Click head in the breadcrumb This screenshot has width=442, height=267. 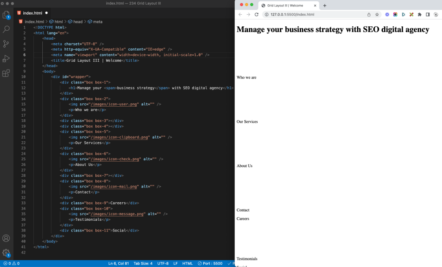coord(78,22)
